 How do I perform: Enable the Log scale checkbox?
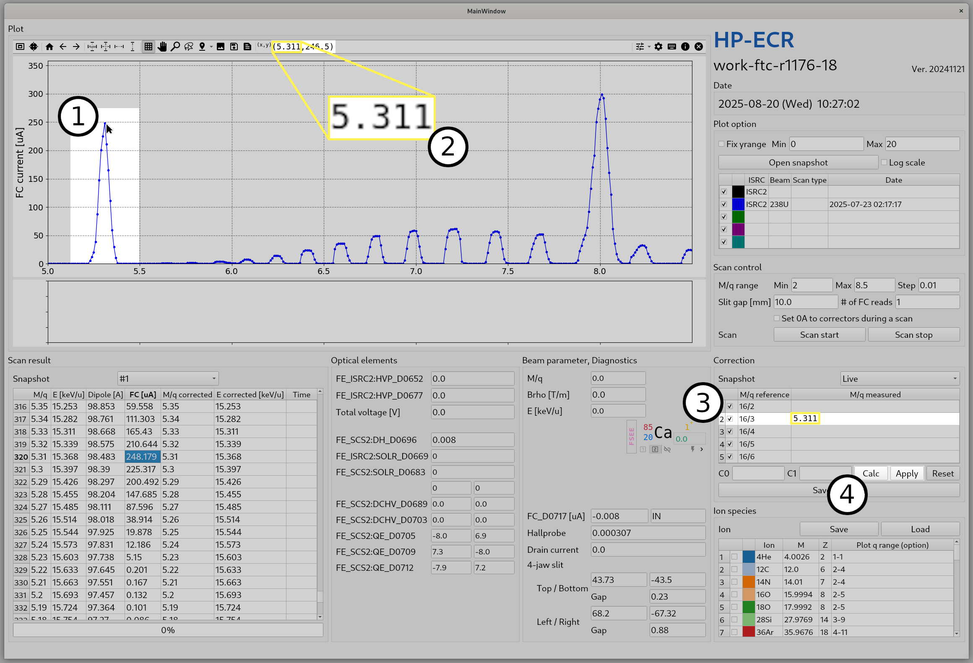tap(884, 162)
